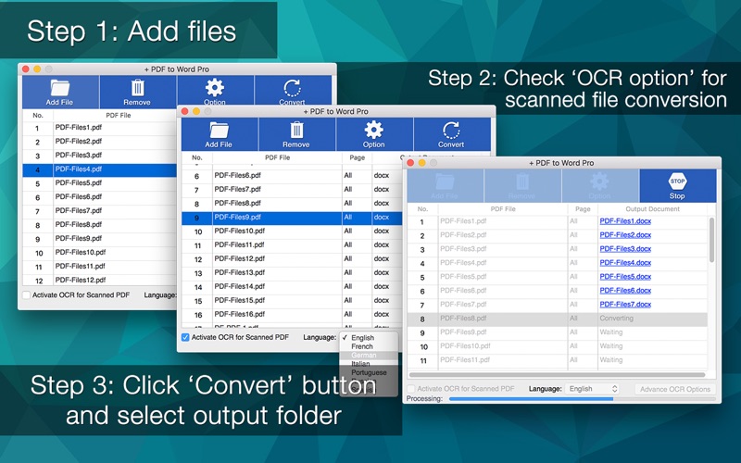Click Remove trash icon in back-left window
The image size is (741, 463).
(137, 92)
